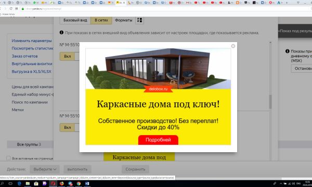Open Изменить параметры link

pos(32,41)
